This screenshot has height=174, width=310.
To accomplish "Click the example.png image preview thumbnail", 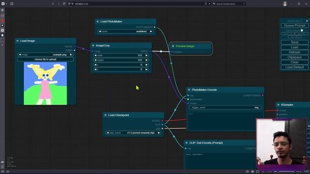I will (45, 84).
